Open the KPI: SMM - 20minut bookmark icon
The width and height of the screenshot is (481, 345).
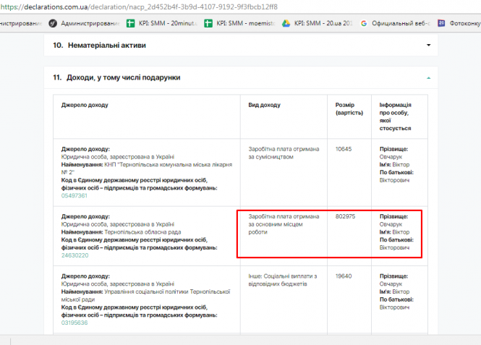point(131,23)
